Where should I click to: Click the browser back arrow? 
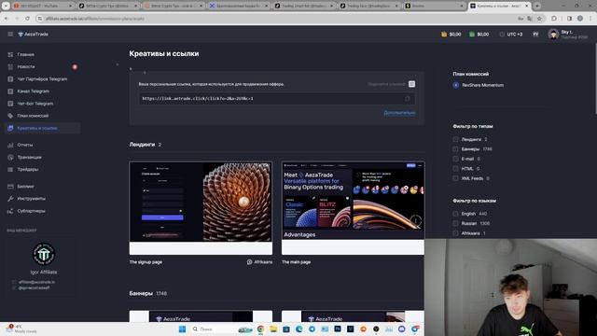7,19
